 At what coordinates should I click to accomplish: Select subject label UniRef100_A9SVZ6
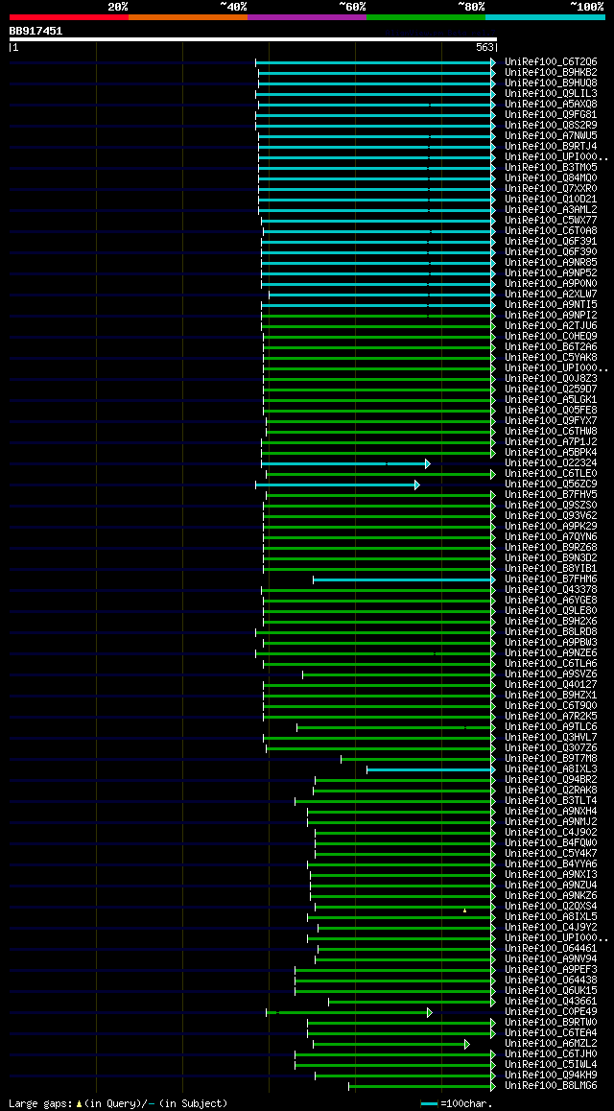[551, 674]
